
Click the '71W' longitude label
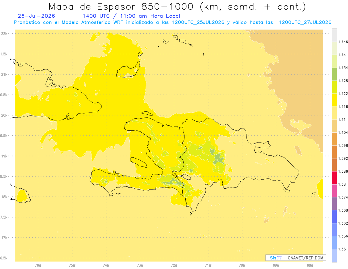pos(208,265)
